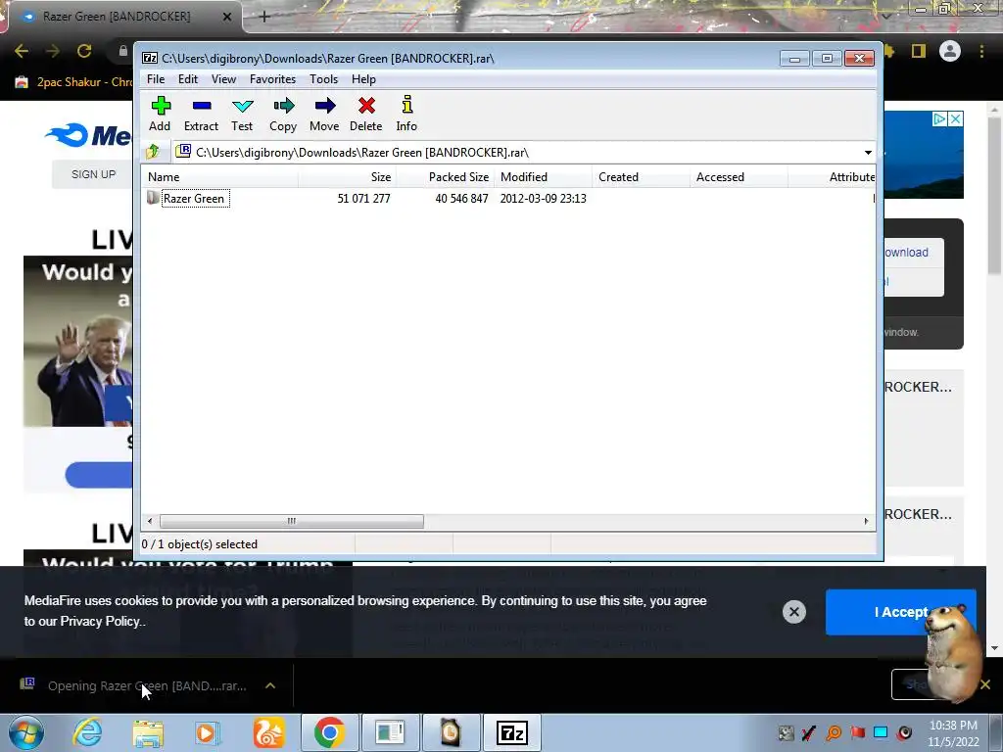Screen dimensions: 1003x752
Task: Open UC Browser taskbar icon
Action: point(268,732)
